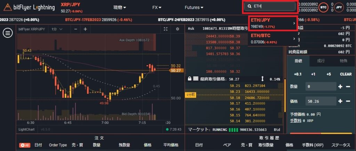356x151 pixels.
Task: Click the 数量 quantity input field
Action: point(321,87)
